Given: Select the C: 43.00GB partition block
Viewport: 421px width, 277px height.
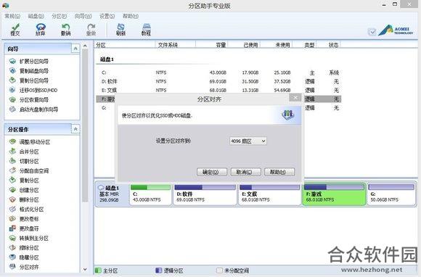Looking at the screenshot, I should click(151, 194).
